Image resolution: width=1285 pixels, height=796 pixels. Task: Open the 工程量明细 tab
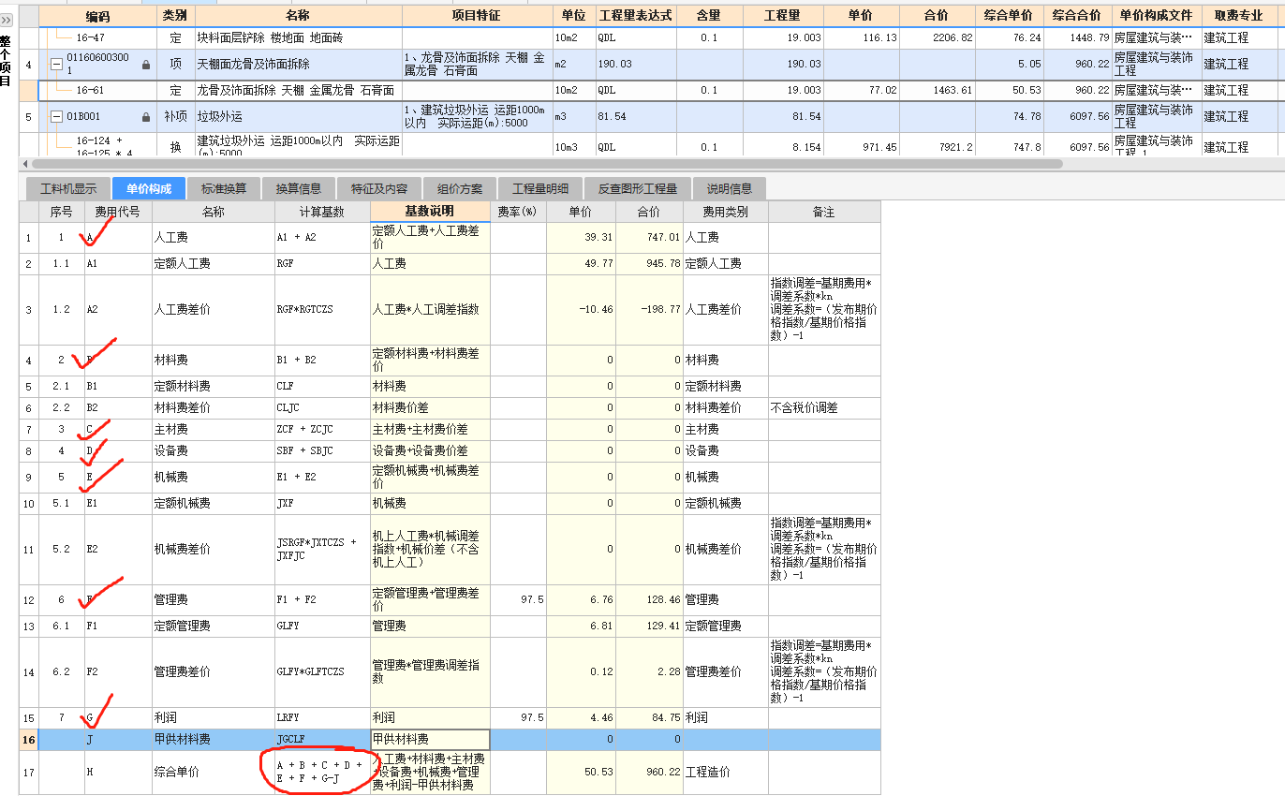tap(540, 188)
